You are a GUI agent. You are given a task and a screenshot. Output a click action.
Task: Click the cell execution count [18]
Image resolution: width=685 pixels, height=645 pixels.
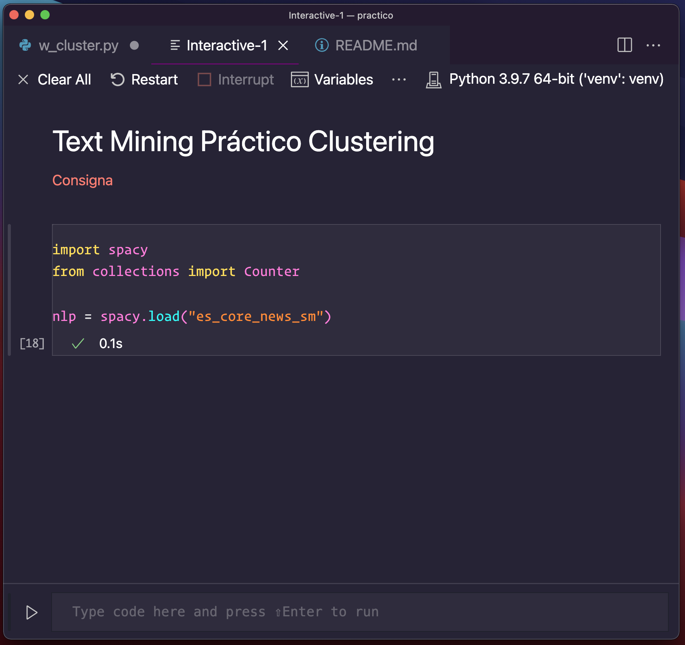coord(32,343)
